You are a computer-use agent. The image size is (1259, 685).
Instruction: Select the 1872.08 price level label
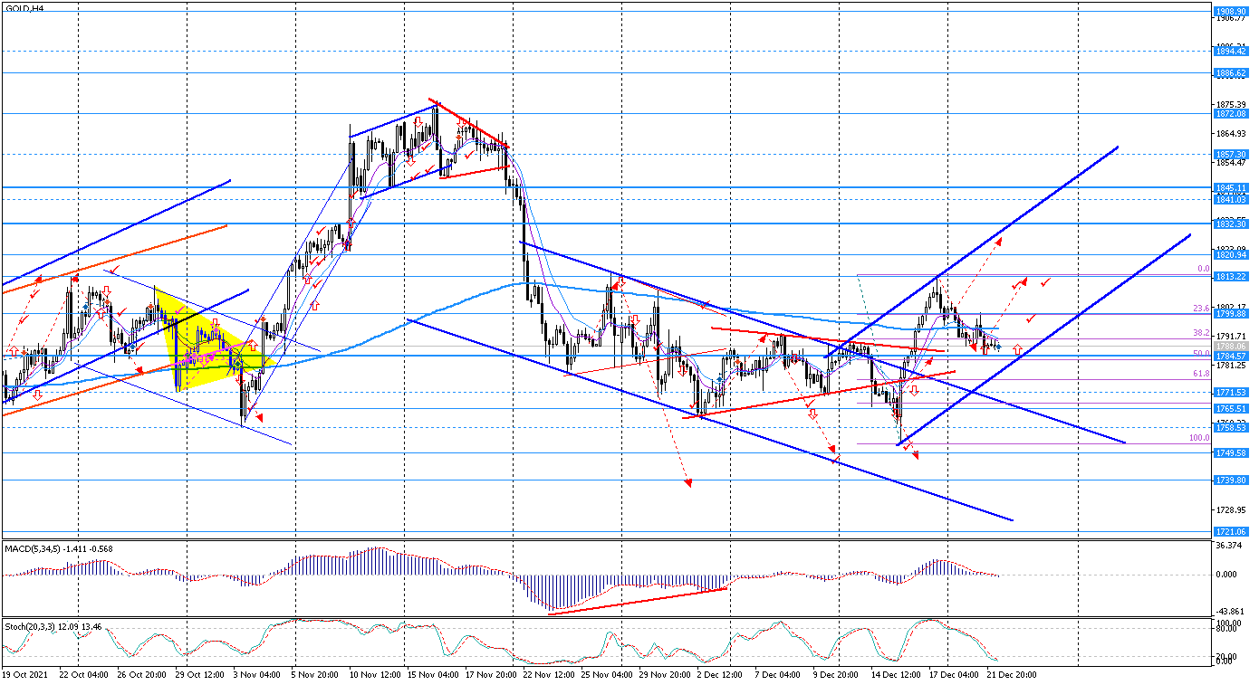[x=1231, y=114]
